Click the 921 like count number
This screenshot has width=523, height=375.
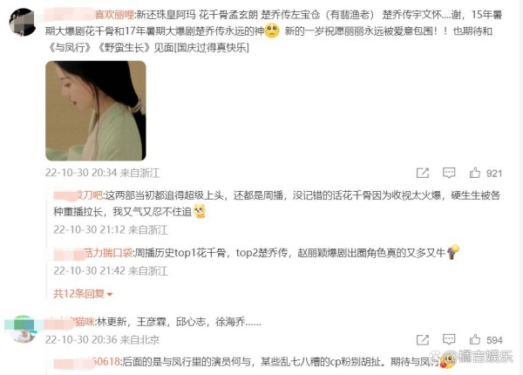494,174
